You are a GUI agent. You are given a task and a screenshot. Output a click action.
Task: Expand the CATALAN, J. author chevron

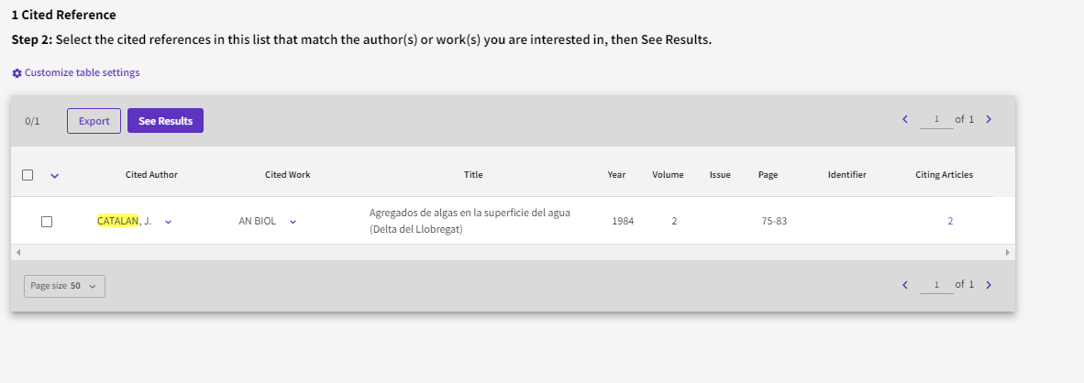click(168, 222)
